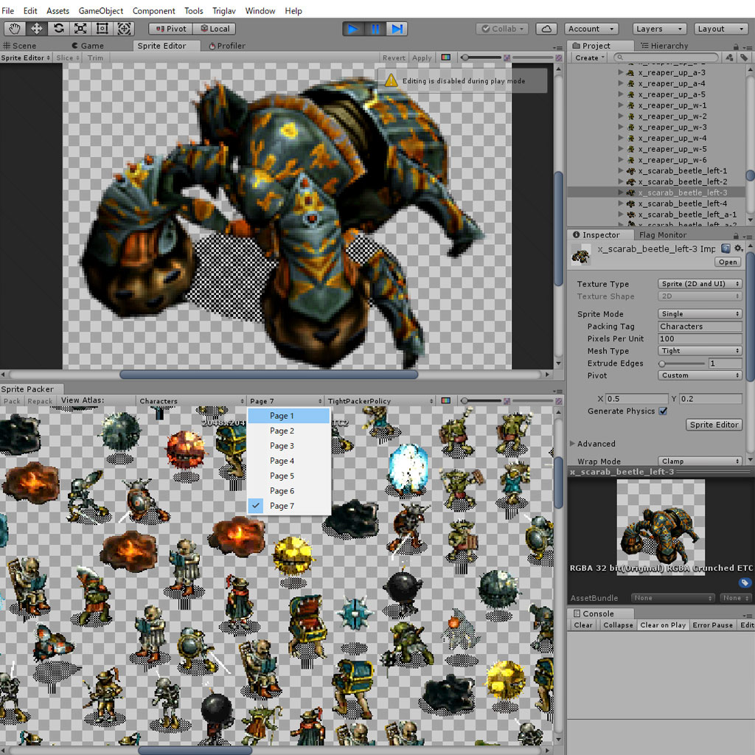
Task: Lock the Inspector panel
Action: [x=736, y=236]
